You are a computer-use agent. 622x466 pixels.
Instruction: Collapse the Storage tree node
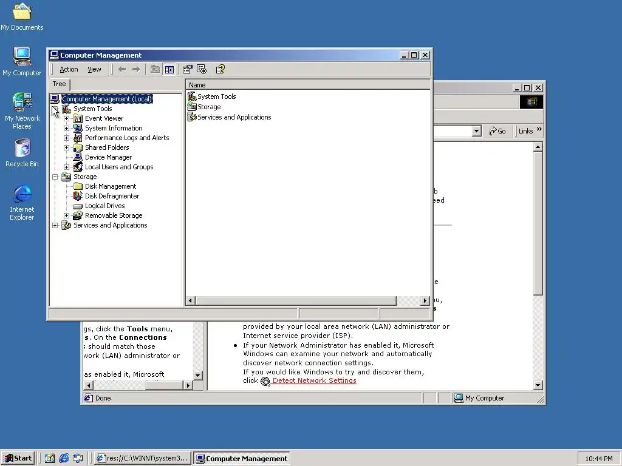55,177
